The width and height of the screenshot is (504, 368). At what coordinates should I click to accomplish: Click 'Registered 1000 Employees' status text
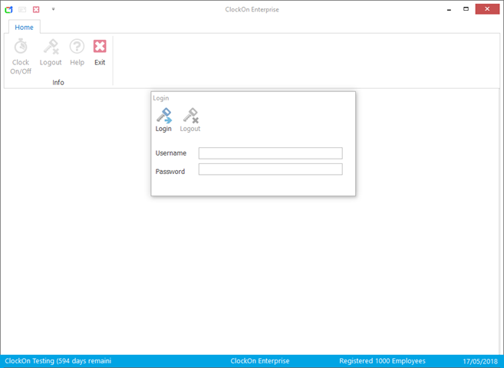click(x=382, y=361)
